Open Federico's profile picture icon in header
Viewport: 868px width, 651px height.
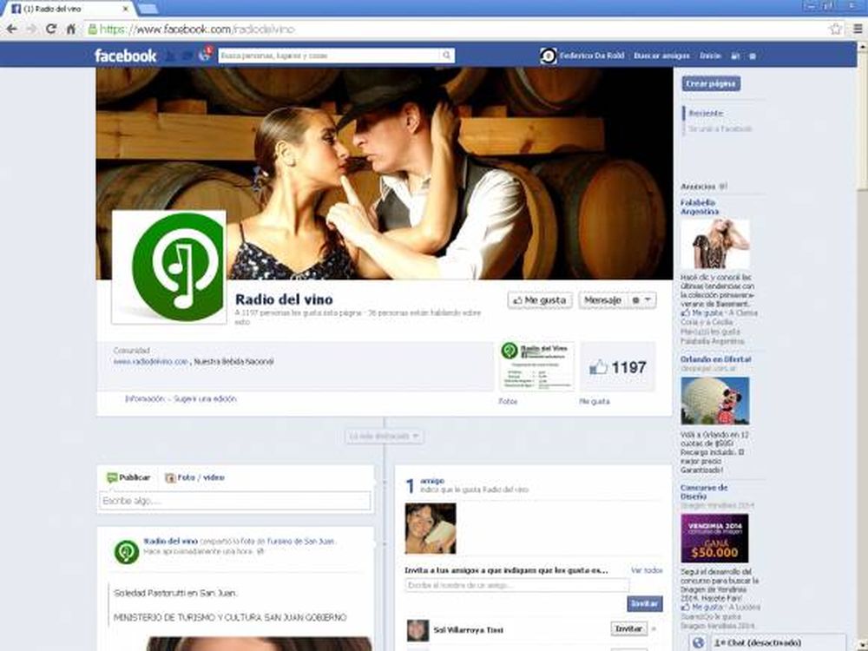click(548, 56)
